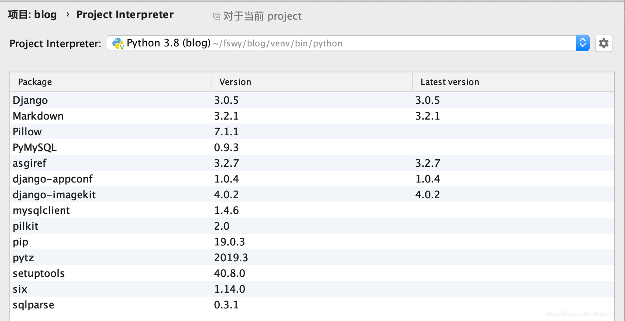This screenshot has width=625, height=321.
Task: Sort by the Package column header
Action: click(110, 82)
